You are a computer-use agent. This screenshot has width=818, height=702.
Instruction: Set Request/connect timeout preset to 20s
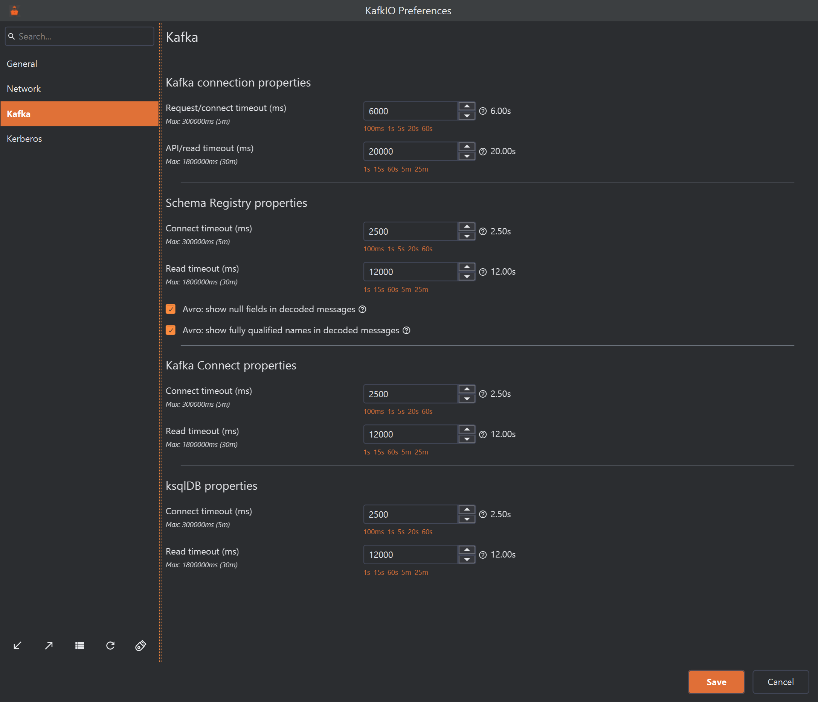click(413, 129)
